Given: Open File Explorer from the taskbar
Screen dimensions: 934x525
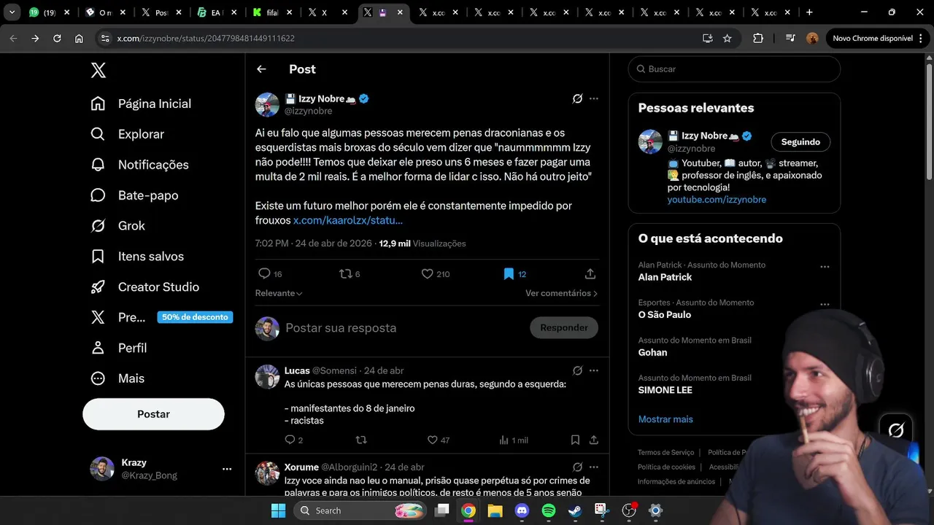Looking at the screenshot, I should click(495, 510).
